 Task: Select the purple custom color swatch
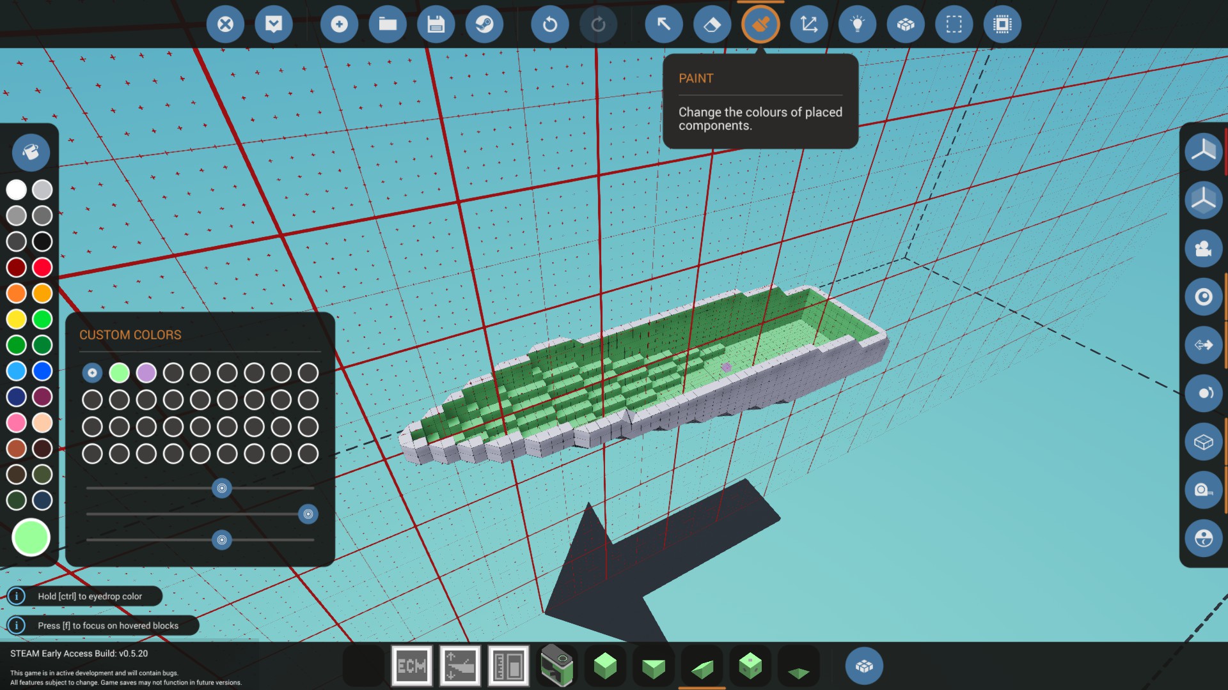146,373
